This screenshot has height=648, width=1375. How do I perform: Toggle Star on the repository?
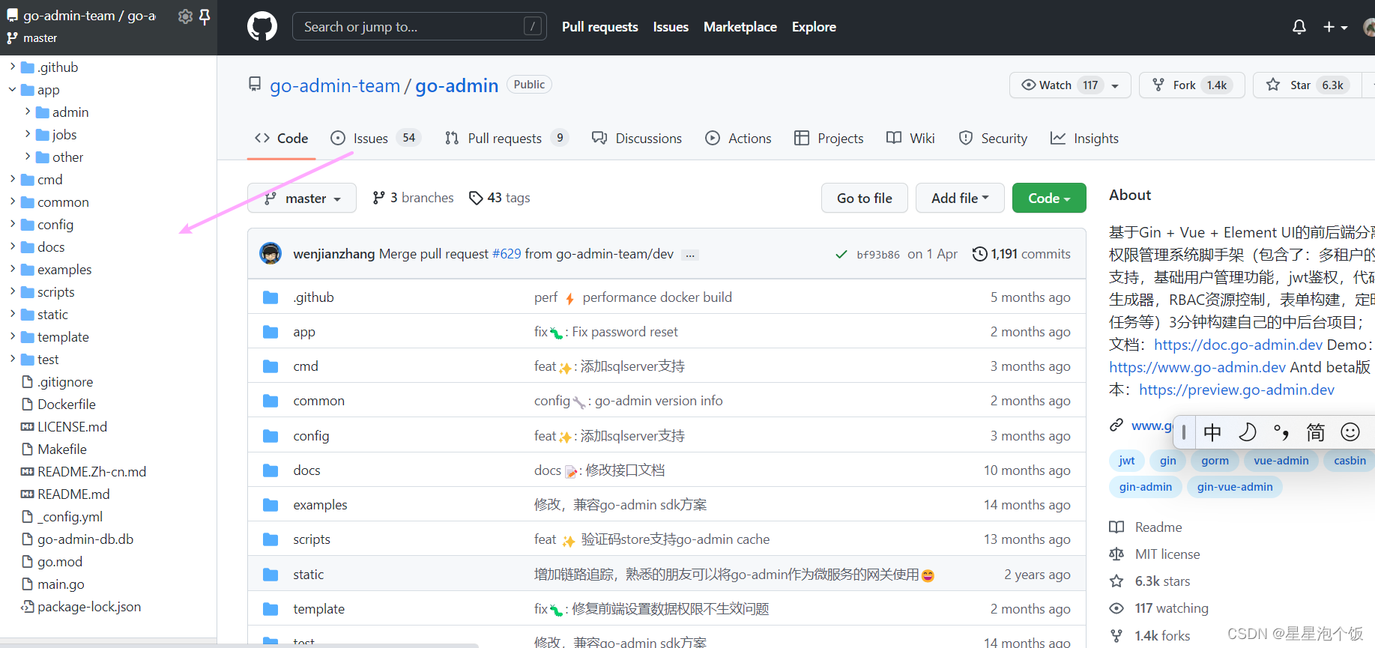click(1308, 85)
